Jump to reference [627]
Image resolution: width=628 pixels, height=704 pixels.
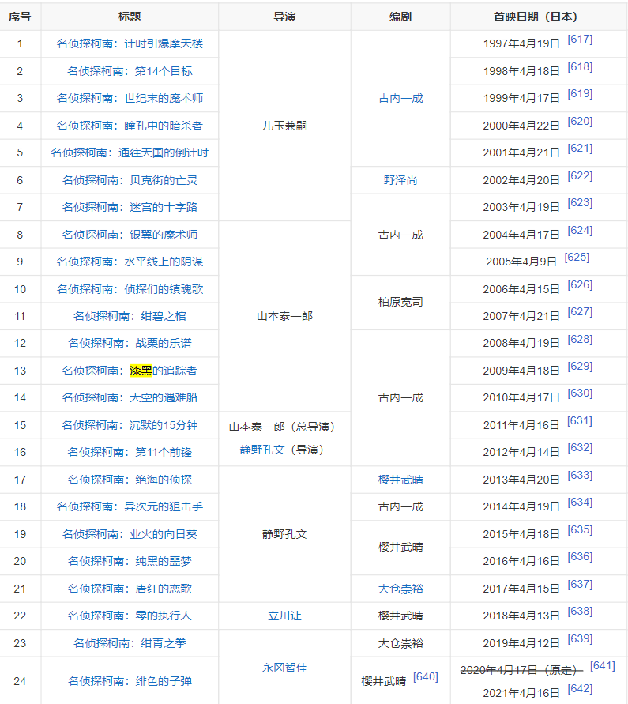pos(580,312)
